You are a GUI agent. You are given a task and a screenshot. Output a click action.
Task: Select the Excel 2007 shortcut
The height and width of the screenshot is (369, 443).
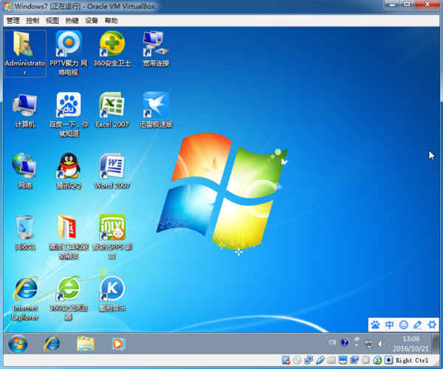click(x=111, y=106)
